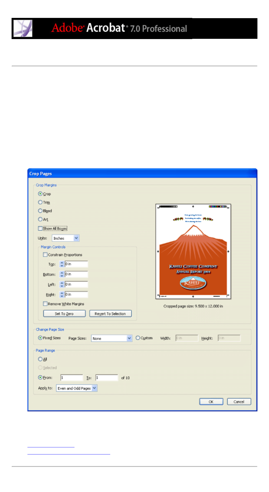The width and height of the screenshot is (269, 492).
Task: Select the Fixed Sizes radio button
Action: tap(40, 338)
